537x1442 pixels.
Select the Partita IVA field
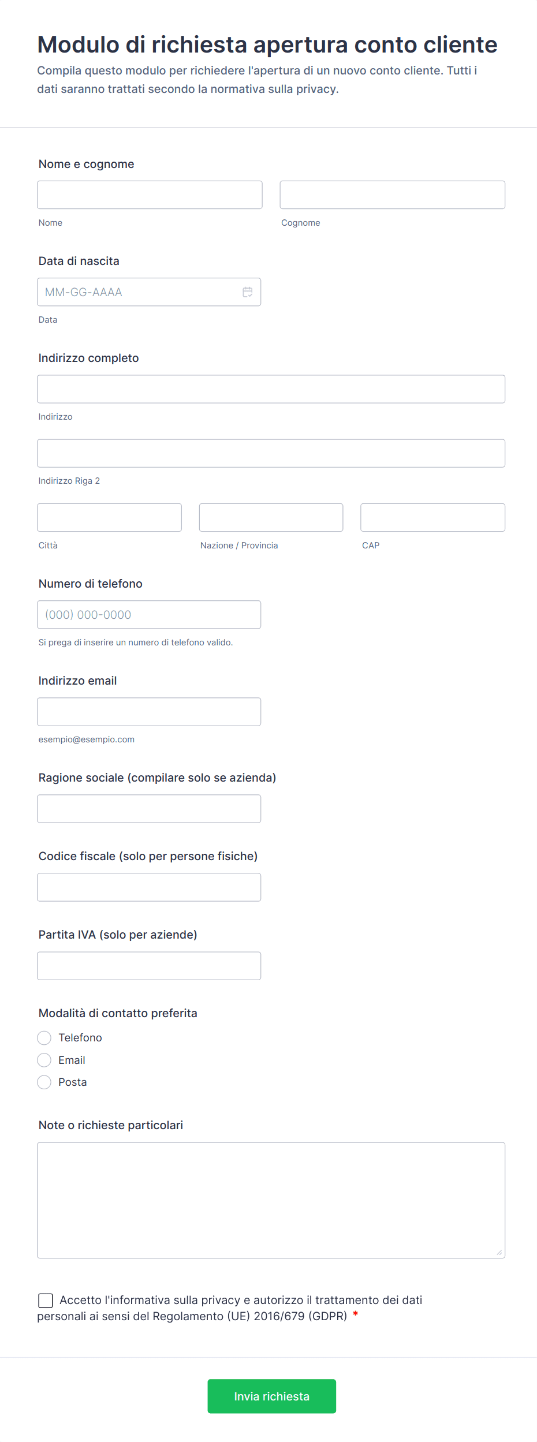149,966
